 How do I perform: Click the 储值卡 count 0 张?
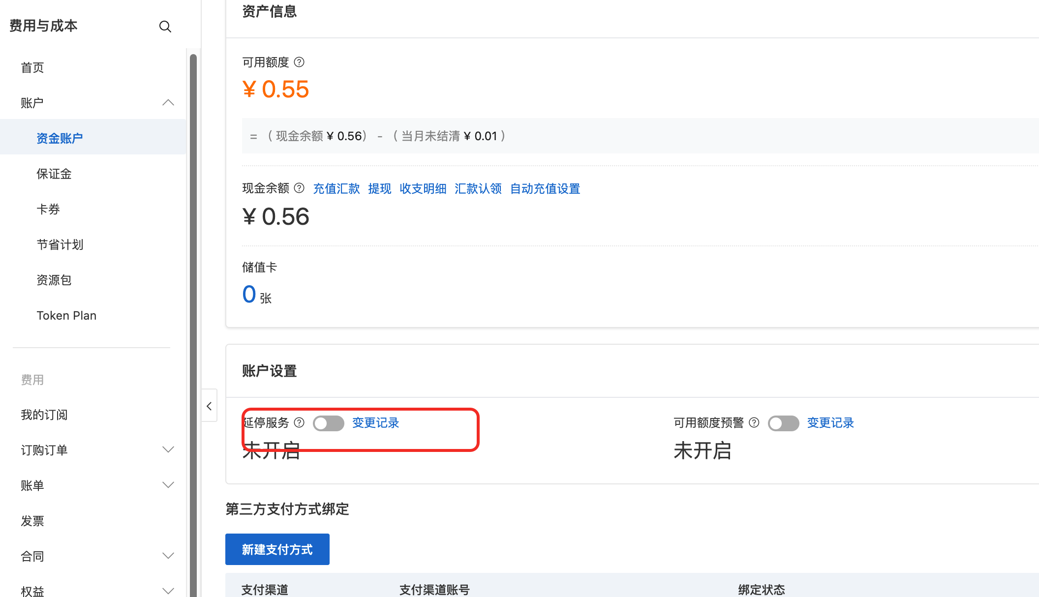point(257,295)
